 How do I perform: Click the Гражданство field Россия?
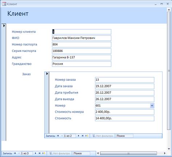(x=82, y=64)
